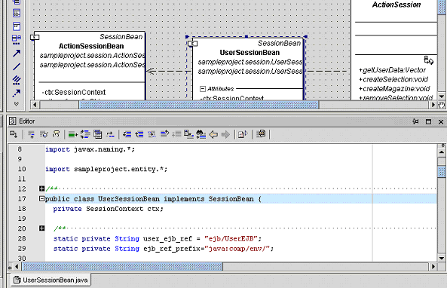Click the operations icon in ActionSession panel
The image size is (447, 288).
click(428, 60)
